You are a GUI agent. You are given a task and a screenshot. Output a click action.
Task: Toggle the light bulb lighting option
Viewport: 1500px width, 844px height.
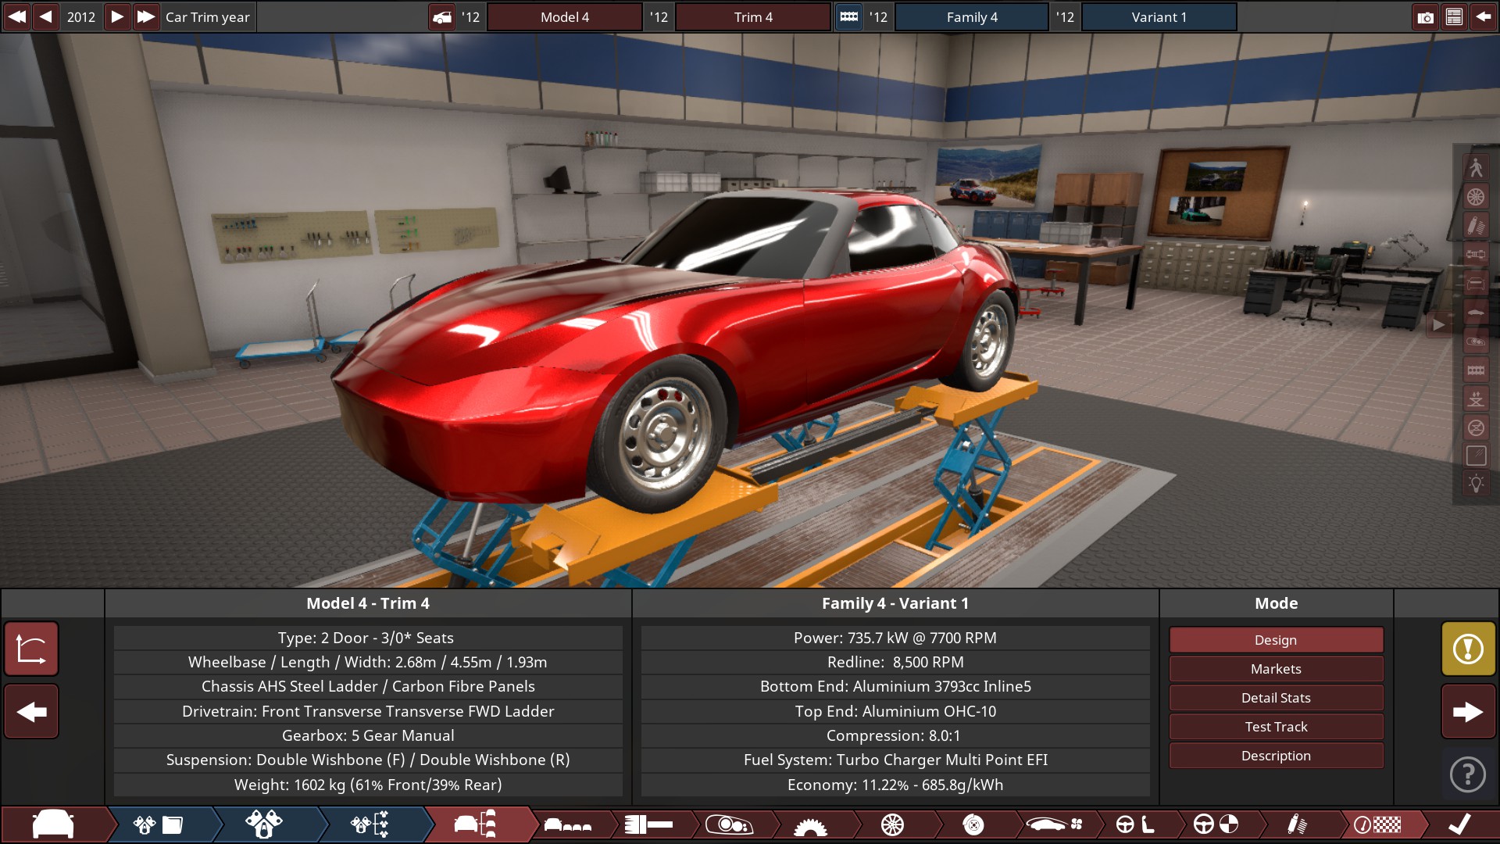1476,485
